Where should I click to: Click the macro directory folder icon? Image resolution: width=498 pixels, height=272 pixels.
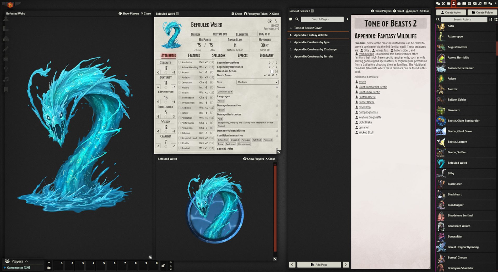pyautogui.click(x=49, y=268)
